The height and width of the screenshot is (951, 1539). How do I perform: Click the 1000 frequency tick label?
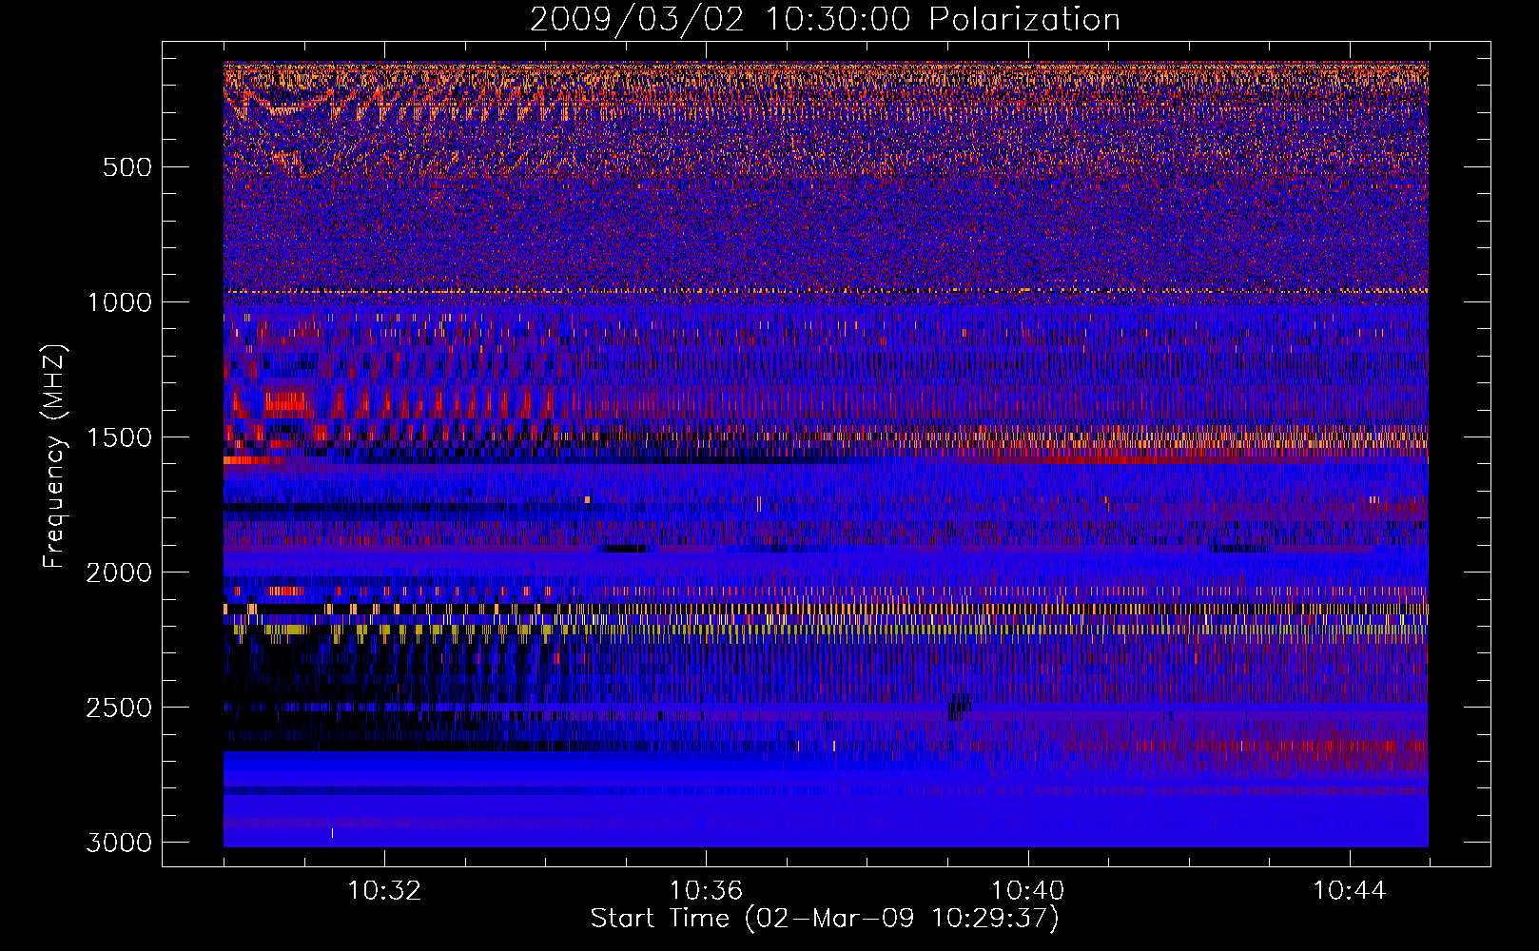[119, 302]
